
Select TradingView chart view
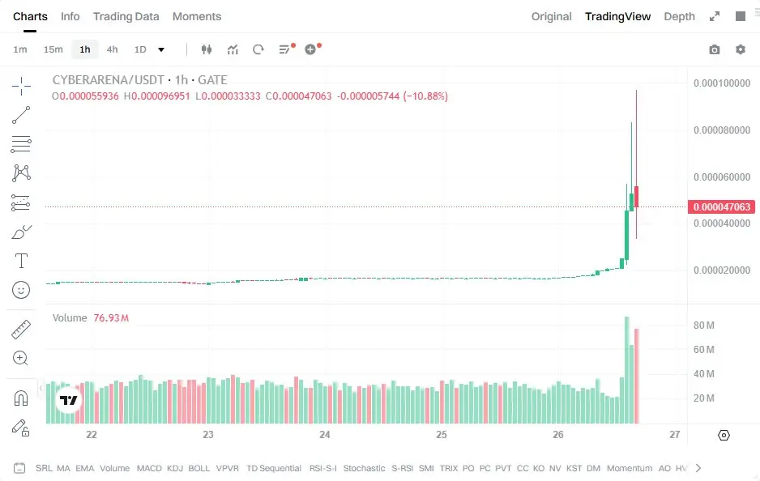[x=617, y=16]
